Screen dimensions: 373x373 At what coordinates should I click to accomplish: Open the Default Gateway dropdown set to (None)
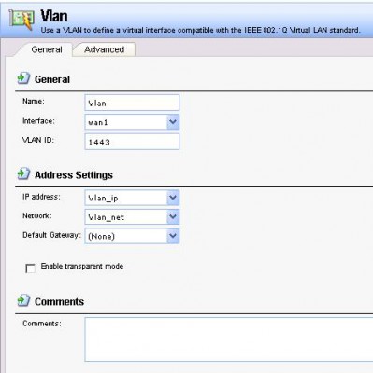(x=132, y=236)
